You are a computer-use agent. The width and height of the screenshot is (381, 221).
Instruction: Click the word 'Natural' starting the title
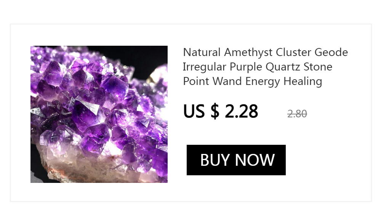(x=202, y=52)
